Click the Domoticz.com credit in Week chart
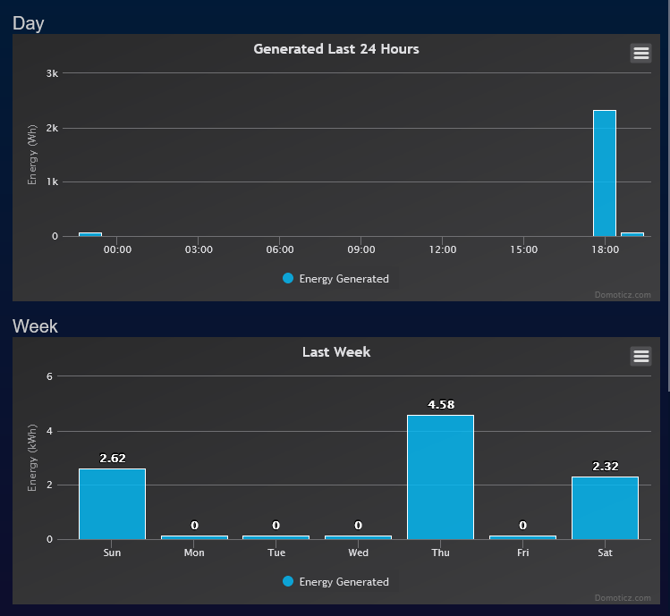The height and width of the screenshot is (616, 670). pos(623,597)
